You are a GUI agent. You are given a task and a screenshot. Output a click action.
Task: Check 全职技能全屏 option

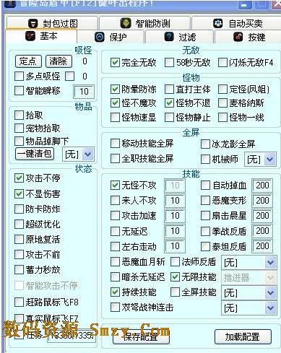point(115,159)
